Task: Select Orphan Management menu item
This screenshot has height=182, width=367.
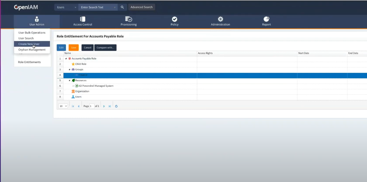Action: pyautogui.click(x=32, y=49)
